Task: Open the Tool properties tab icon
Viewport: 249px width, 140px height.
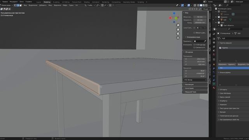Action: 214,34
